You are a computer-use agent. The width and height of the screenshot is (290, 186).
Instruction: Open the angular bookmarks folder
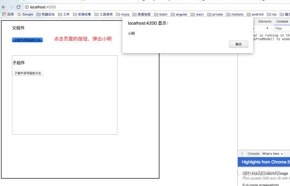[x=179, y=14]
